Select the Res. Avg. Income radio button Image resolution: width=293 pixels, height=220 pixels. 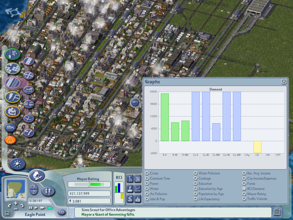pyautogui.click(x=244, y=173)
